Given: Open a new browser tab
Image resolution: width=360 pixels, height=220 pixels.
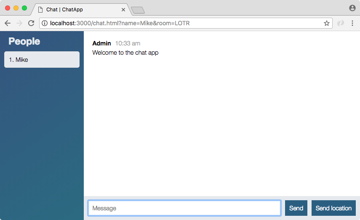Looking at the screenshot, I should point(138,10).
